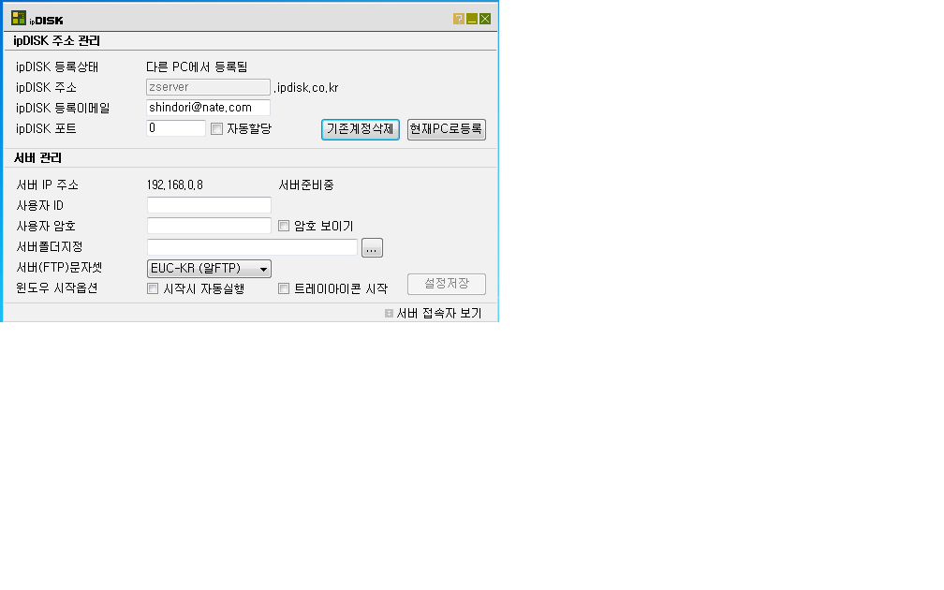Click the ipDISK 등록상태 label
Image resolution: width=944 pixels, height=590 pixels.
tap(56, 66)
